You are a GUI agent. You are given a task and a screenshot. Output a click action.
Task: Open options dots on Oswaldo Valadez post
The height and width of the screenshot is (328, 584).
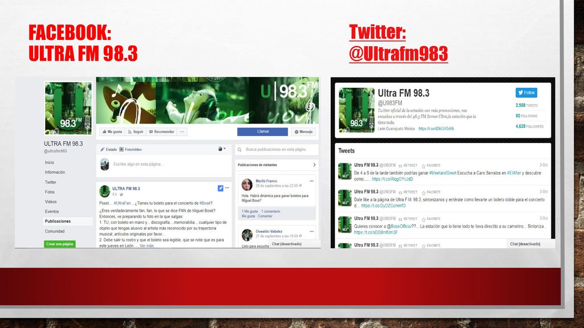311,231
